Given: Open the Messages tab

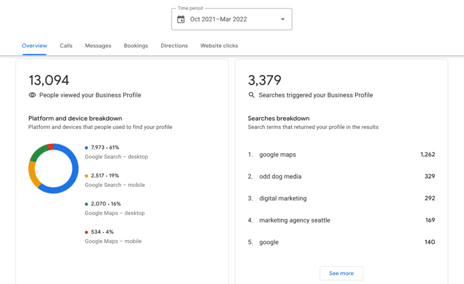Looking at the screenshot, I should coord(98,46).
